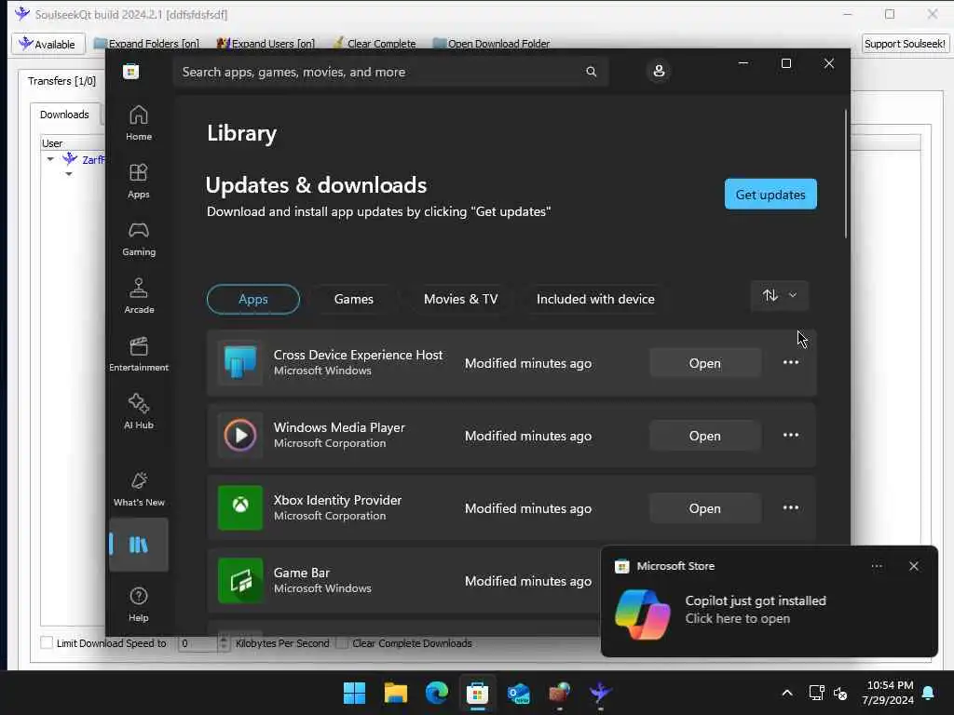
Task: Select the Movies & TV filter tab
Action: [x=460, y=299]
